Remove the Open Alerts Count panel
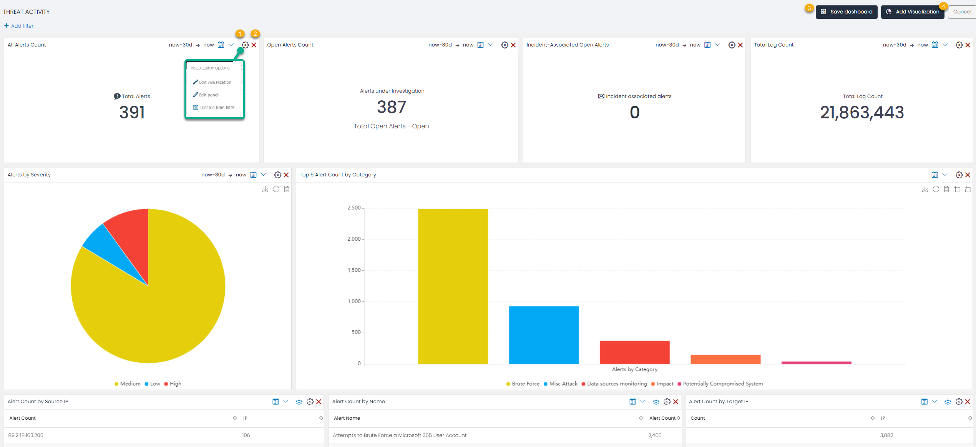The width and height of the screenshot is (976, 447). point(513,45)
